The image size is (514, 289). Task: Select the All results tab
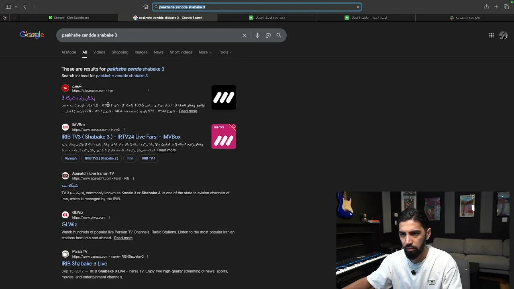pos(84,52)
